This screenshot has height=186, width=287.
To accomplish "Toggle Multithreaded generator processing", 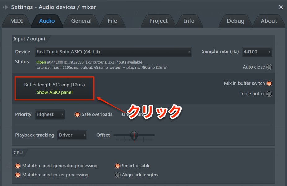I will tap(18, 166).
